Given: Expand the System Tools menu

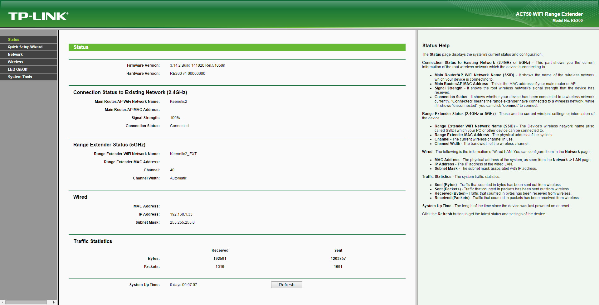Looking at the screenshot, I should [x=20, y=77].
